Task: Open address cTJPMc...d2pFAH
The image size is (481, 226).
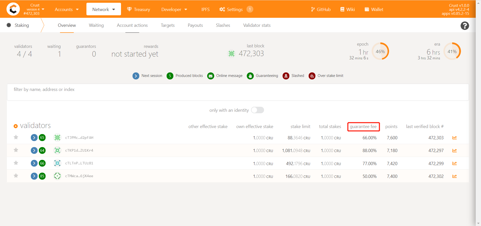Action: [79, 138]
